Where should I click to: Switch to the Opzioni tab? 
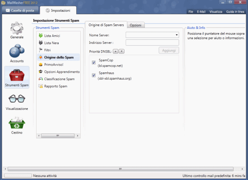click(136, 25)
